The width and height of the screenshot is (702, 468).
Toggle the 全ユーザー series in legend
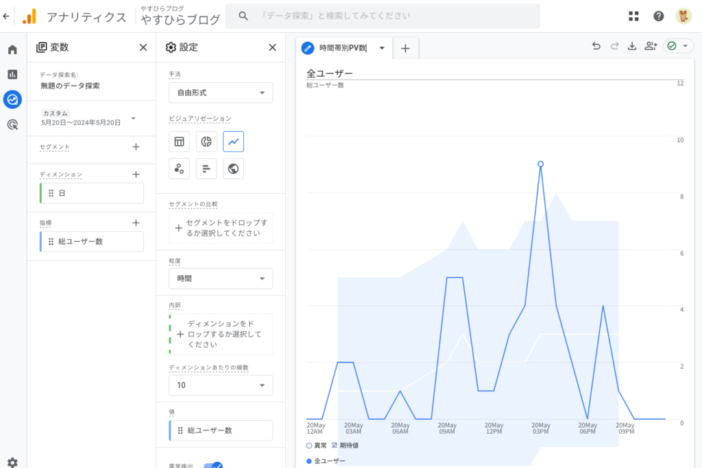pyautogui.click(x=326, y=461)
